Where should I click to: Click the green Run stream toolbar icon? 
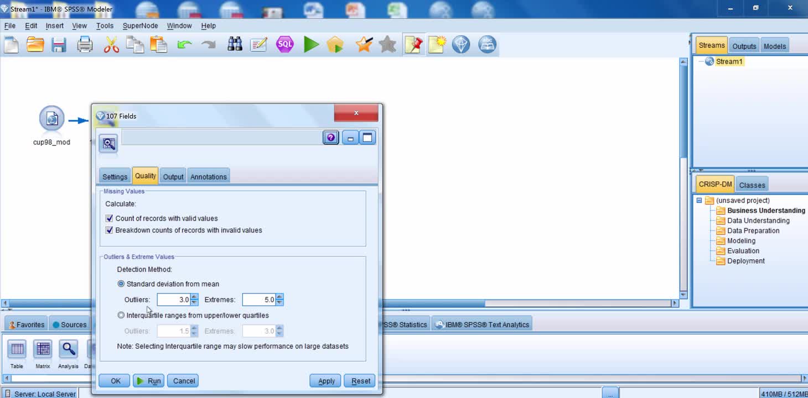tap(311, 45)
